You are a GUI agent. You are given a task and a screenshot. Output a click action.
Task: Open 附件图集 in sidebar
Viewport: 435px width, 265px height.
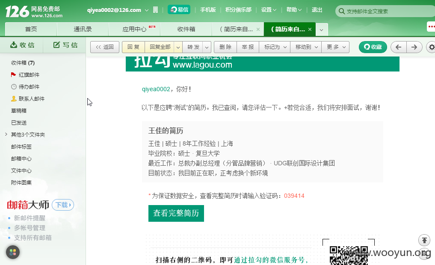pyautogui.click(x=21, y=182)
